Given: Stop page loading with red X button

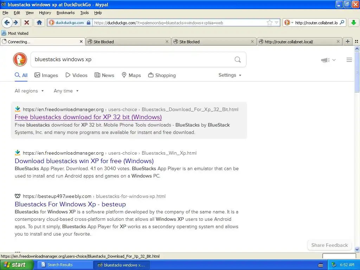Looking at the screenshot, I should click(x=27, y=22).
